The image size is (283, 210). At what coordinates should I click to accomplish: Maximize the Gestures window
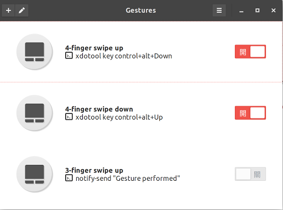click(258, 10)
